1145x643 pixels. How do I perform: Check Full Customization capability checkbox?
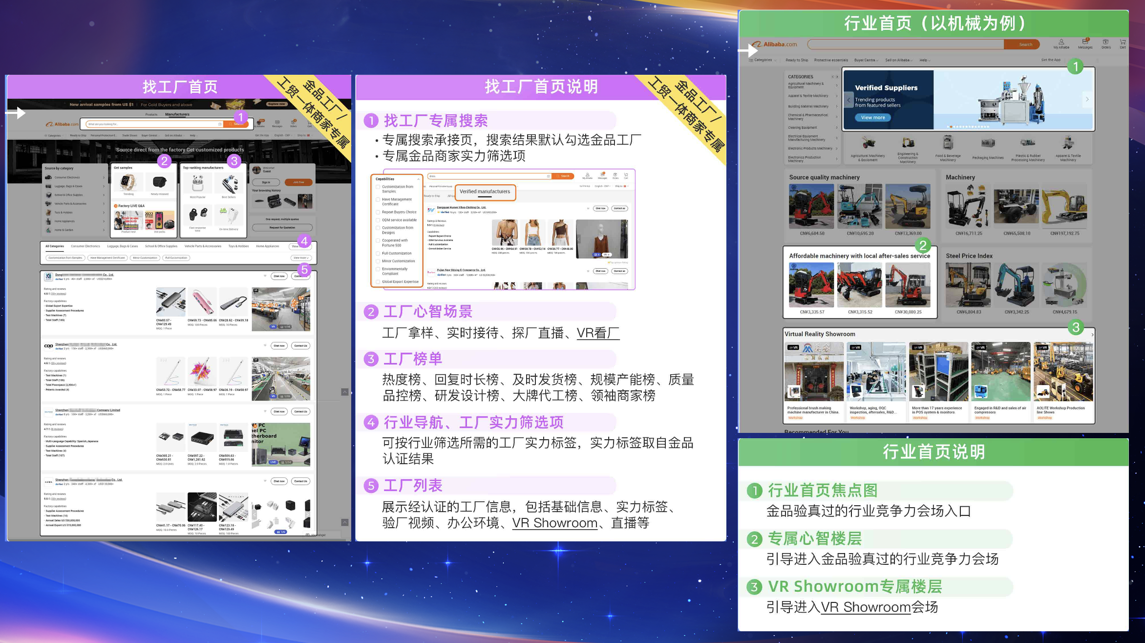[378, 253]
